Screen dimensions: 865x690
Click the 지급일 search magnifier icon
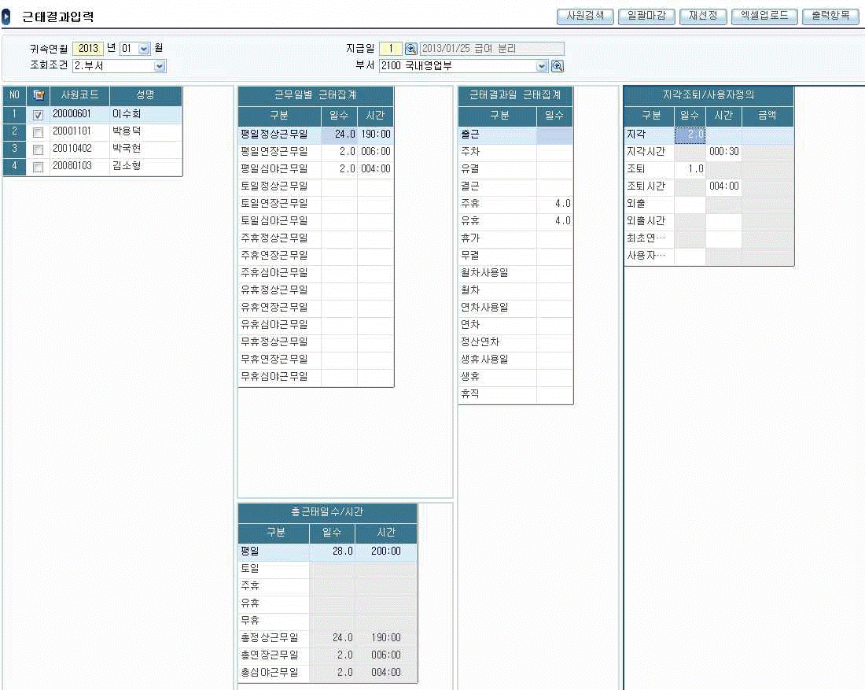click(x=410, y=49)
